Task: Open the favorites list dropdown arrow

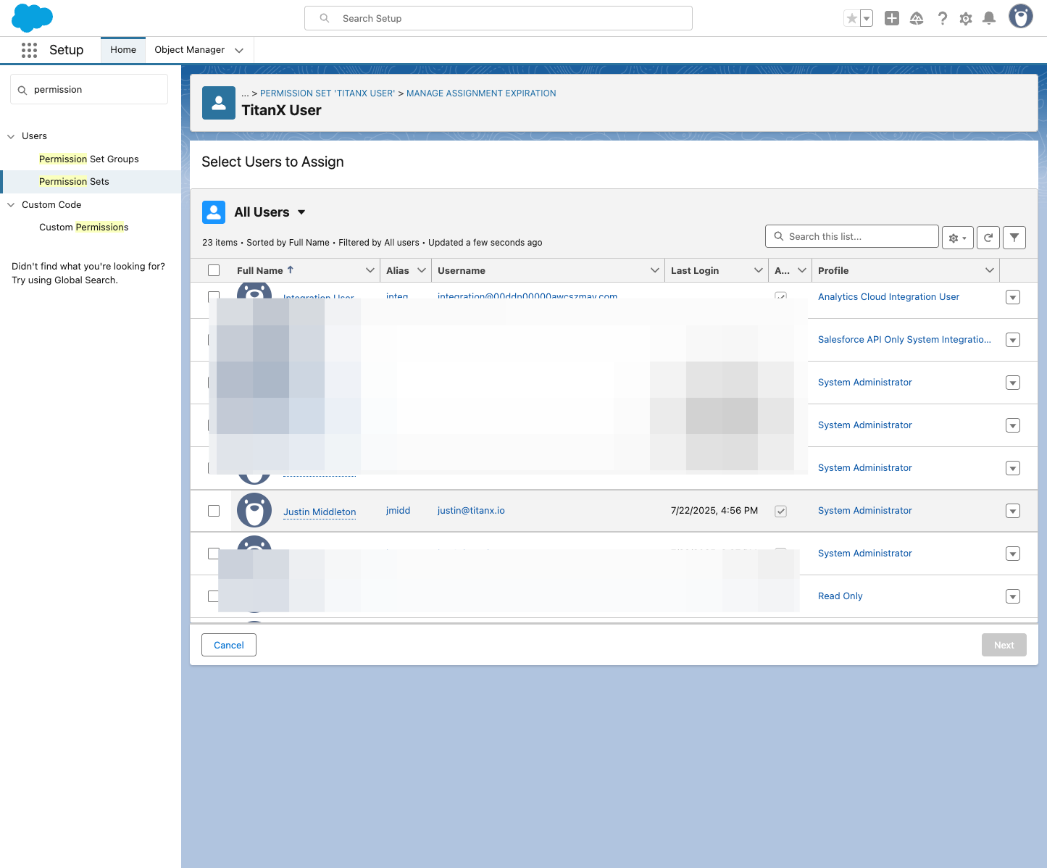Action: pos(867,18)
